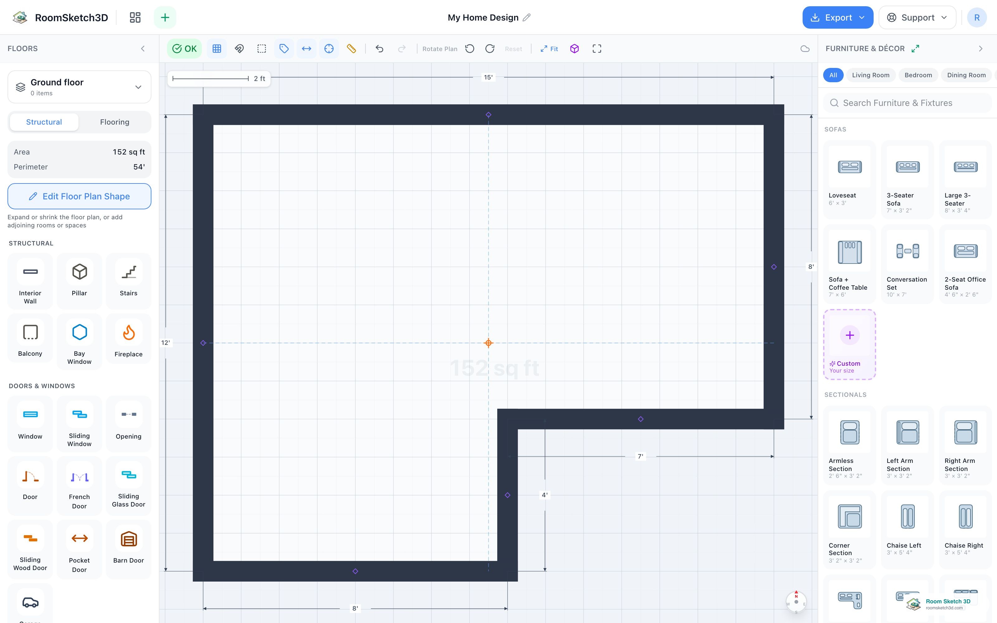Select the Living Room category filter
This screenshot has width=997, height=623.
tap(871, 75)
